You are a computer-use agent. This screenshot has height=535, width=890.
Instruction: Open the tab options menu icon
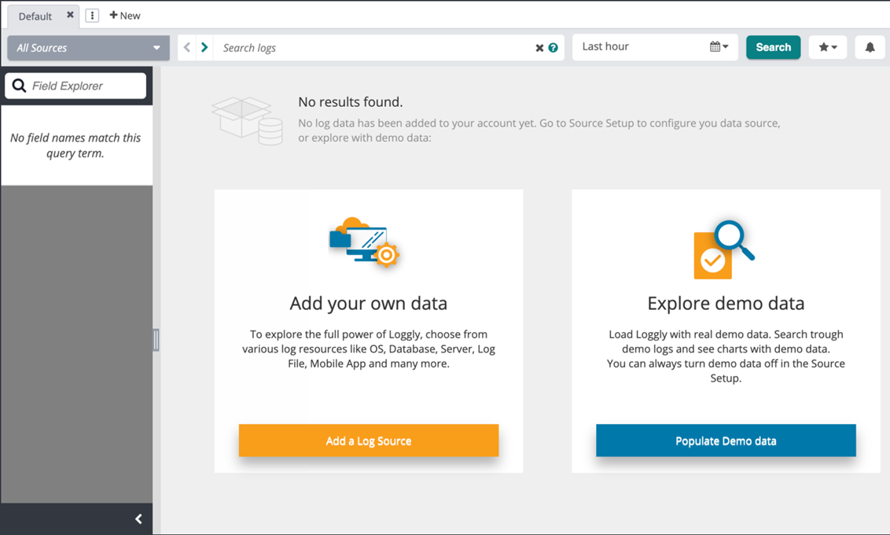92,16
